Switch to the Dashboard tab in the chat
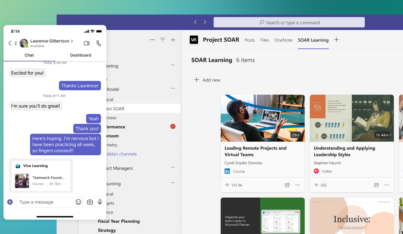 tap(80, 55)
